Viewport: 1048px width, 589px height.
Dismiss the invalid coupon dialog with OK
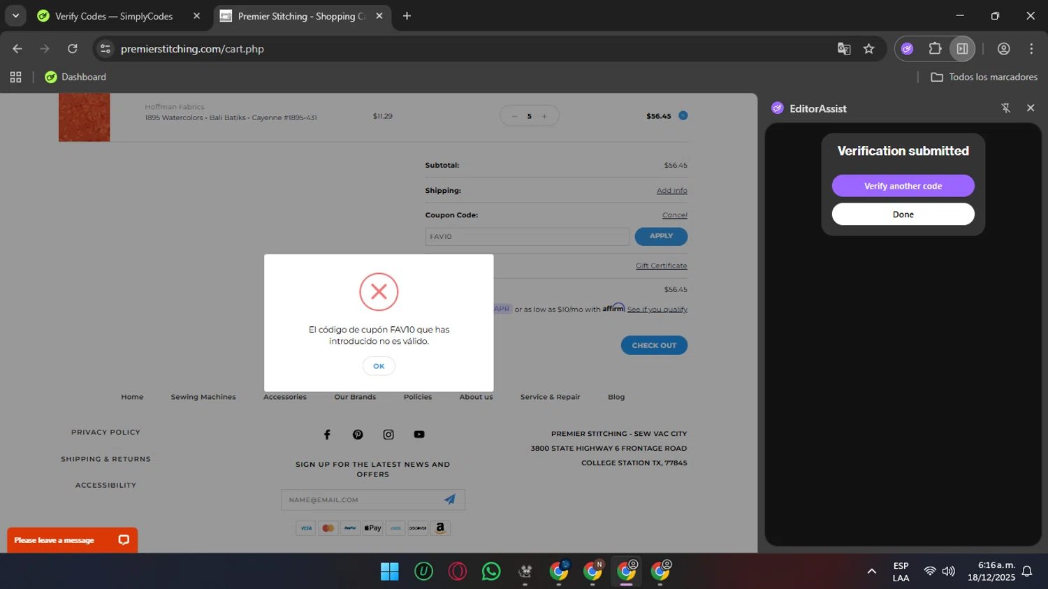point(379,366)
